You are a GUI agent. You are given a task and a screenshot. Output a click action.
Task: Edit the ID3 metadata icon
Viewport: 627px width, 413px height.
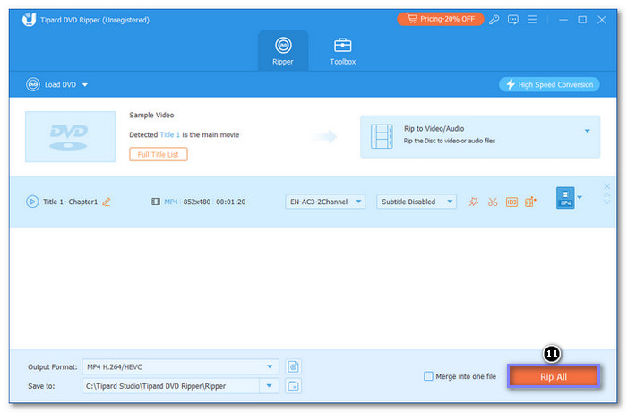coord(511,202)
